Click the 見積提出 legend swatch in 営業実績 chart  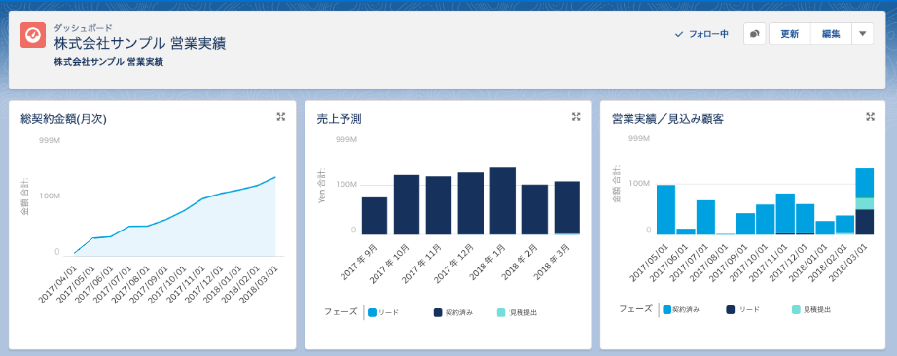(796, 309)
